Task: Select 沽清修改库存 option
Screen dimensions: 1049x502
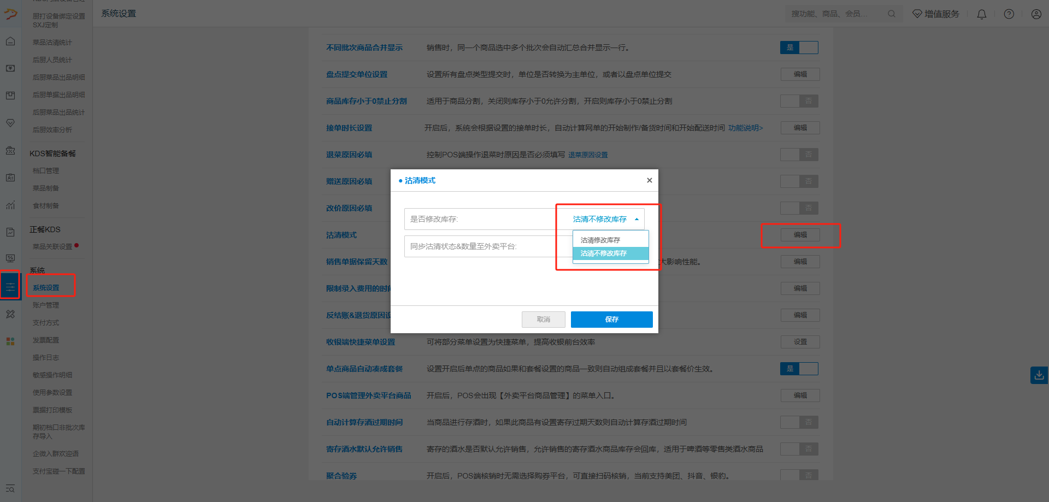Action: 610,240
